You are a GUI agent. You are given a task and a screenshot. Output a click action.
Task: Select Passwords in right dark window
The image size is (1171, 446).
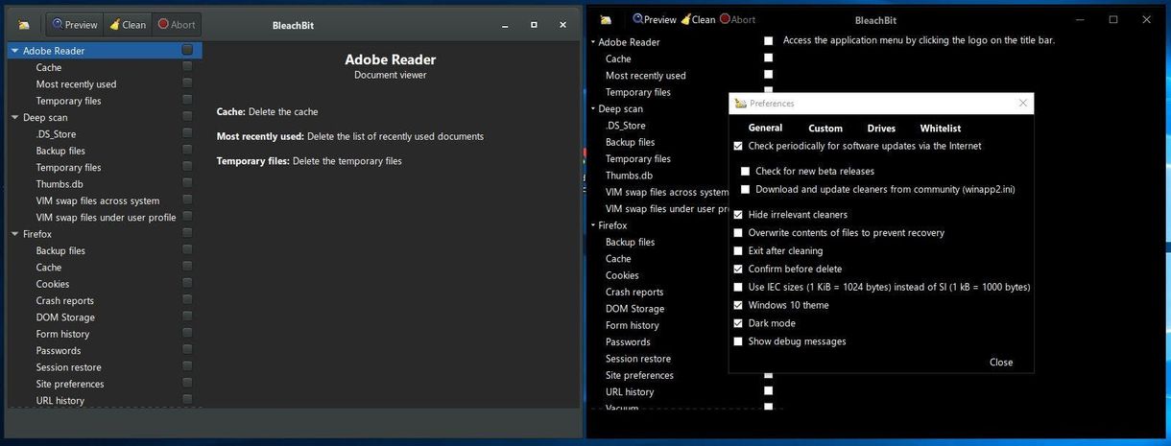(x=628, y=342)
